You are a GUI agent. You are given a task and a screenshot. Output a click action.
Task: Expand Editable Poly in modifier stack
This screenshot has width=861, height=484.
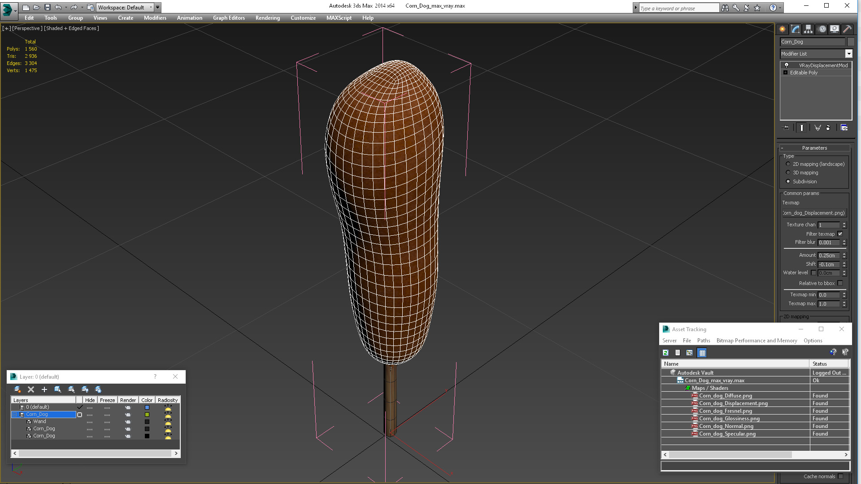tap(785, 73)
